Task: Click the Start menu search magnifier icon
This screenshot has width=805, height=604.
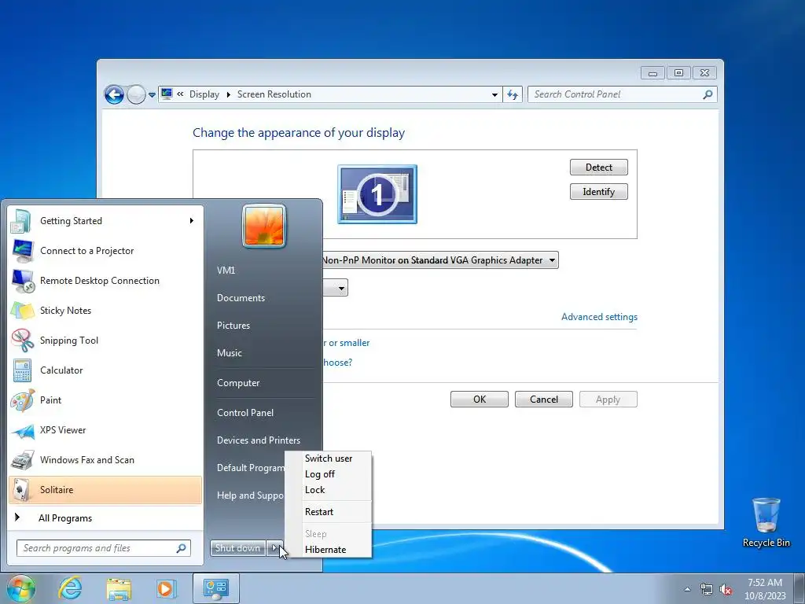Action: [x=181, y=548]
